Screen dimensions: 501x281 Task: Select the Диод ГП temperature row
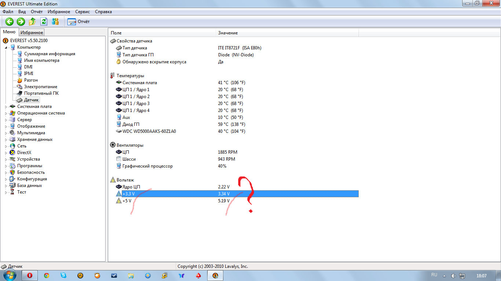pyautogui.click(x=131, y=124)
